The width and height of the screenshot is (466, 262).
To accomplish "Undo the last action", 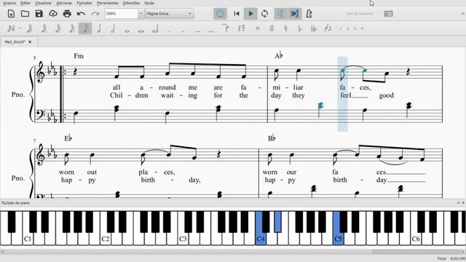I will (x=81, y=14).
